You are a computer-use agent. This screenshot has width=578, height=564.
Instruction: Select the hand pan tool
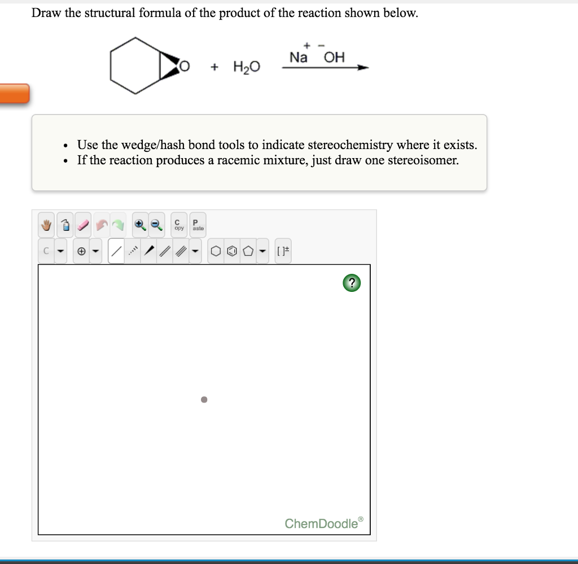pos(46,225)
